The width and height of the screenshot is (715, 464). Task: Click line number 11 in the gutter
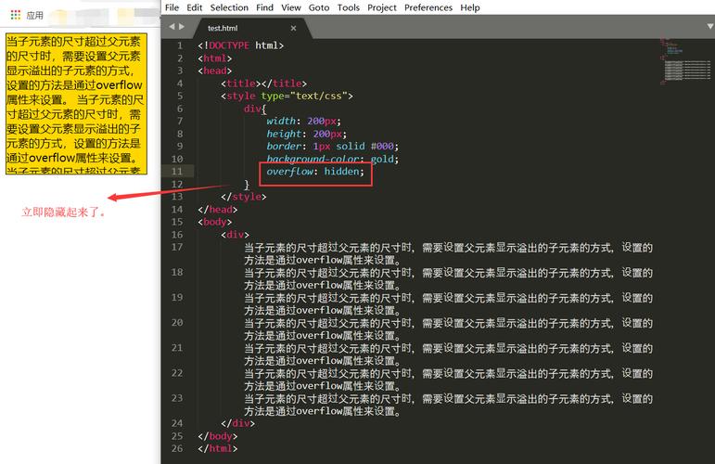click(177, 171)
